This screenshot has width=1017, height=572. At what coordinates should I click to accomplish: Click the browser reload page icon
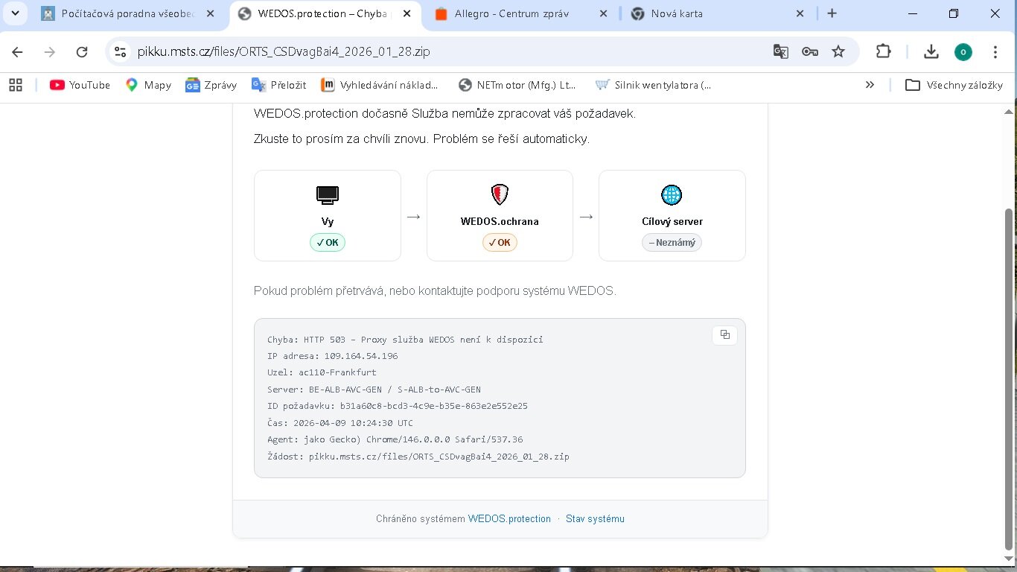[82, 51]
